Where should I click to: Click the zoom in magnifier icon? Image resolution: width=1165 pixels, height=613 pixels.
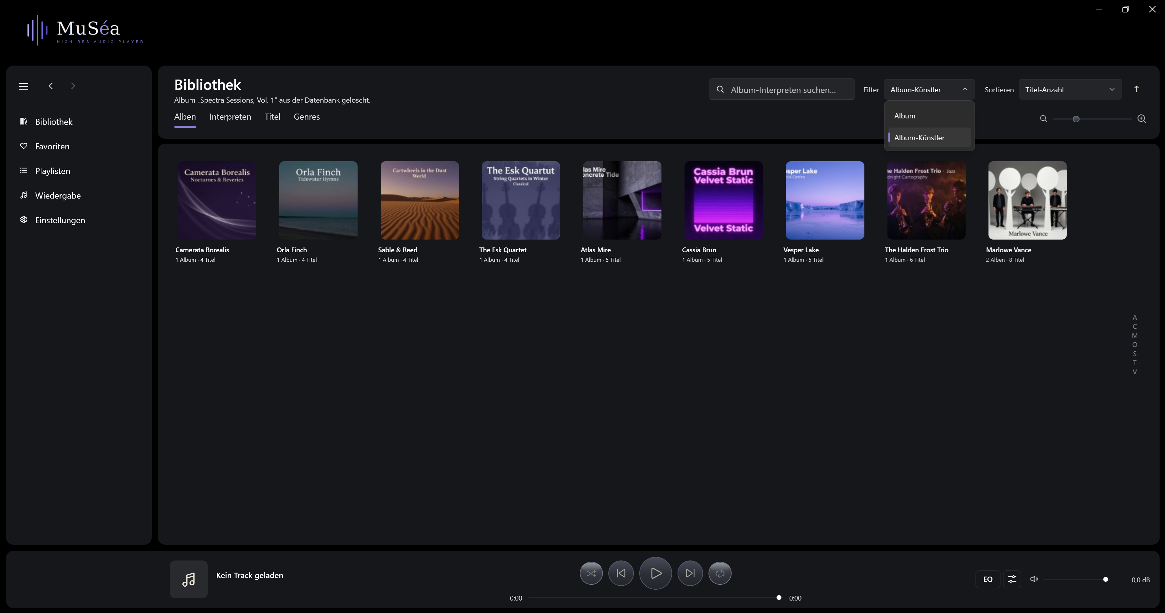[x=1142, y=118]
